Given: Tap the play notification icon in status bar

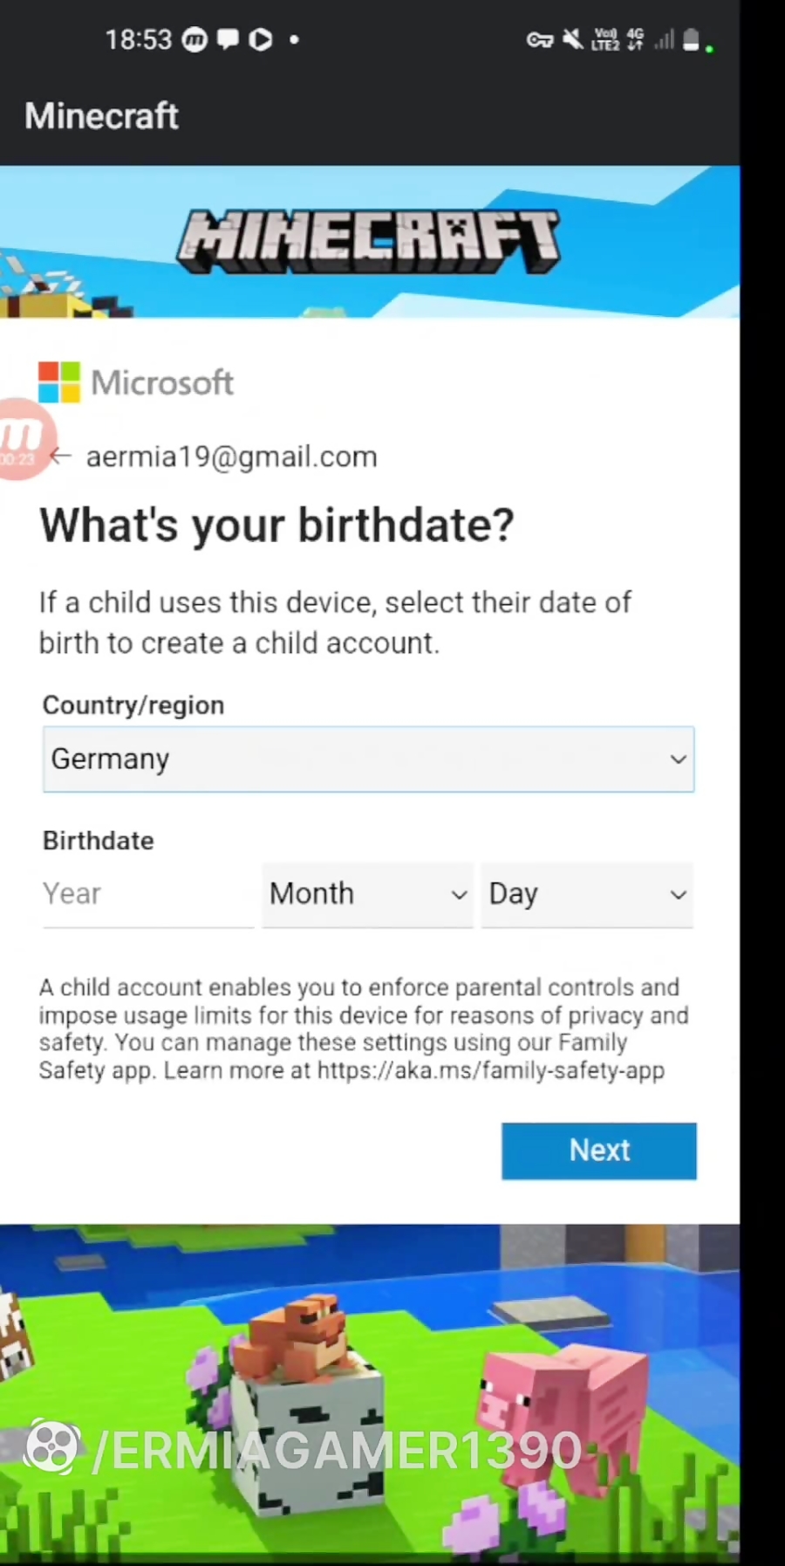Looking at the screenshot, I should 260,39.
